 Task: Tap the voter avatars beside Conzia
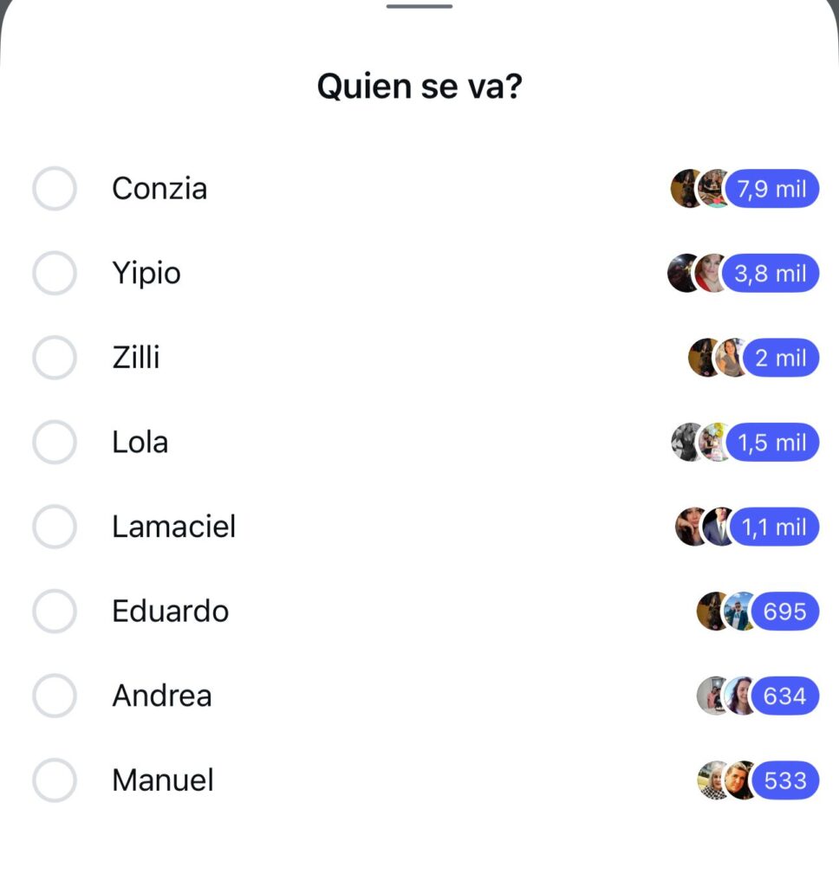(x=699, y=189)
